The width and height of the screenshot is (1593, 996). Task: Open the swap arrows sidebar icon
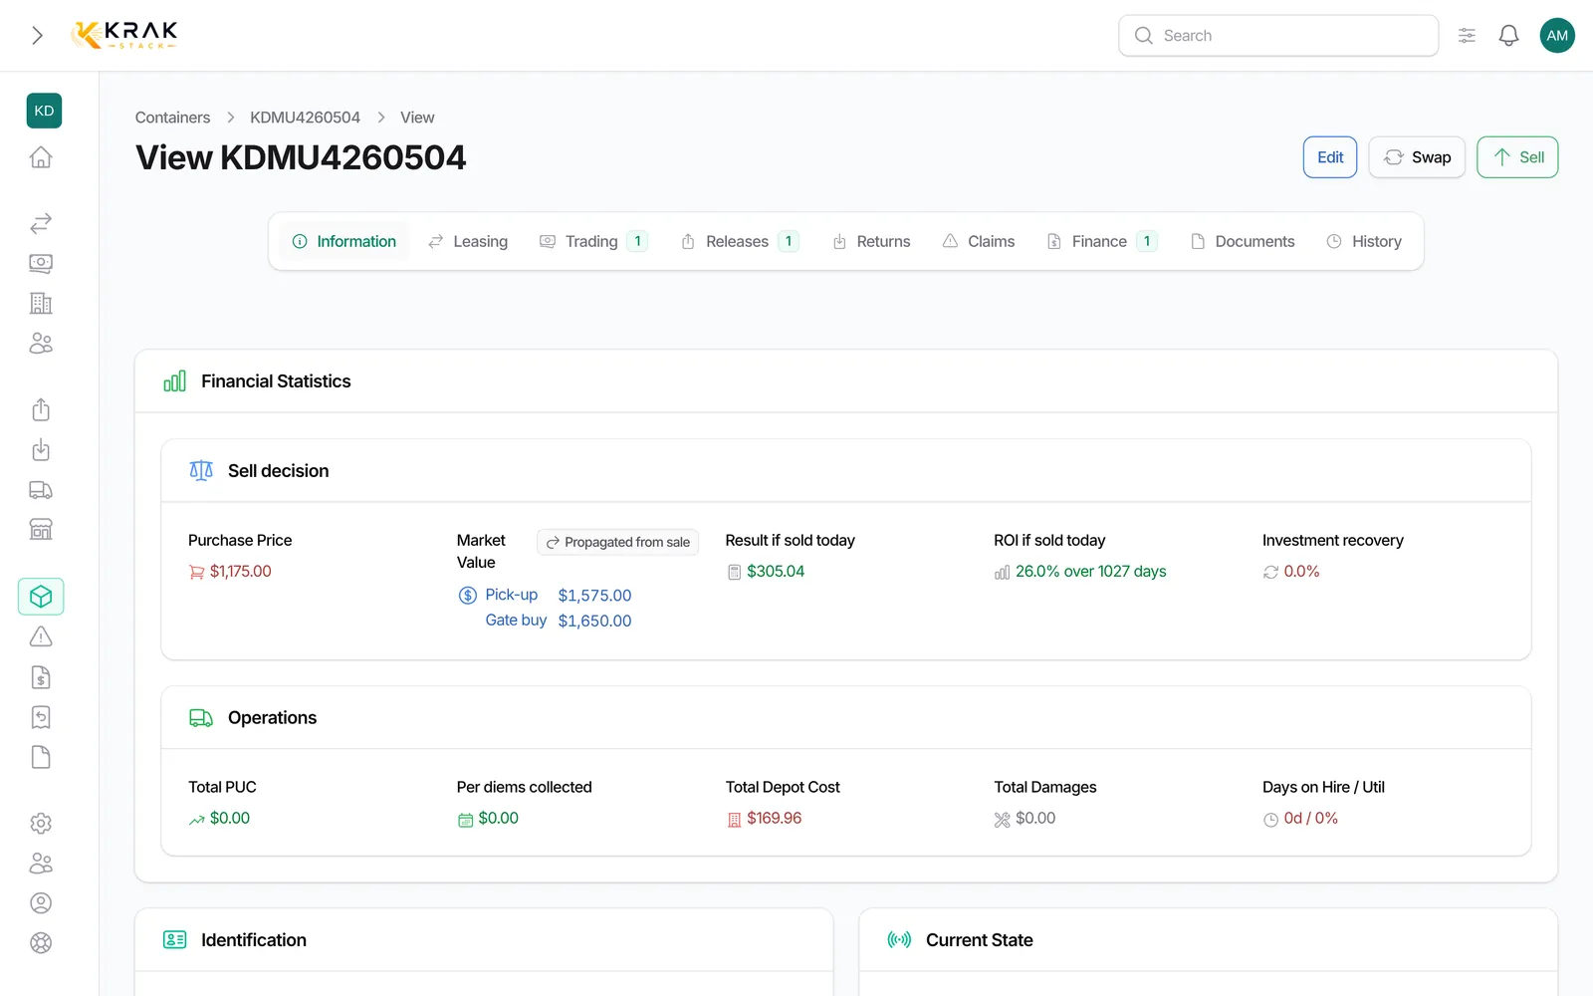tap(41, 223)
